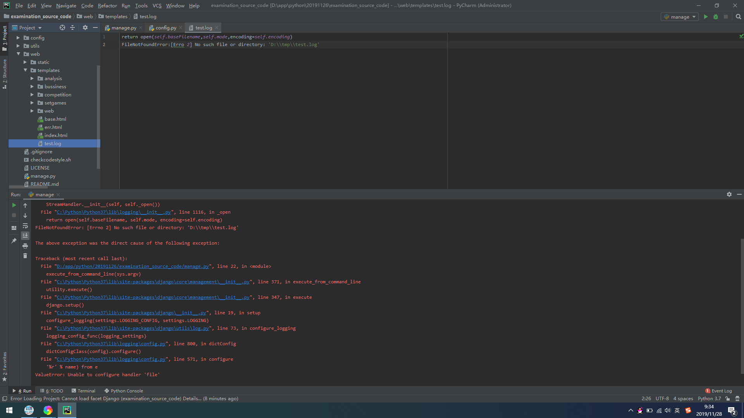Open Windows notification center icon
744x418 pixels.
pos(732,411)
